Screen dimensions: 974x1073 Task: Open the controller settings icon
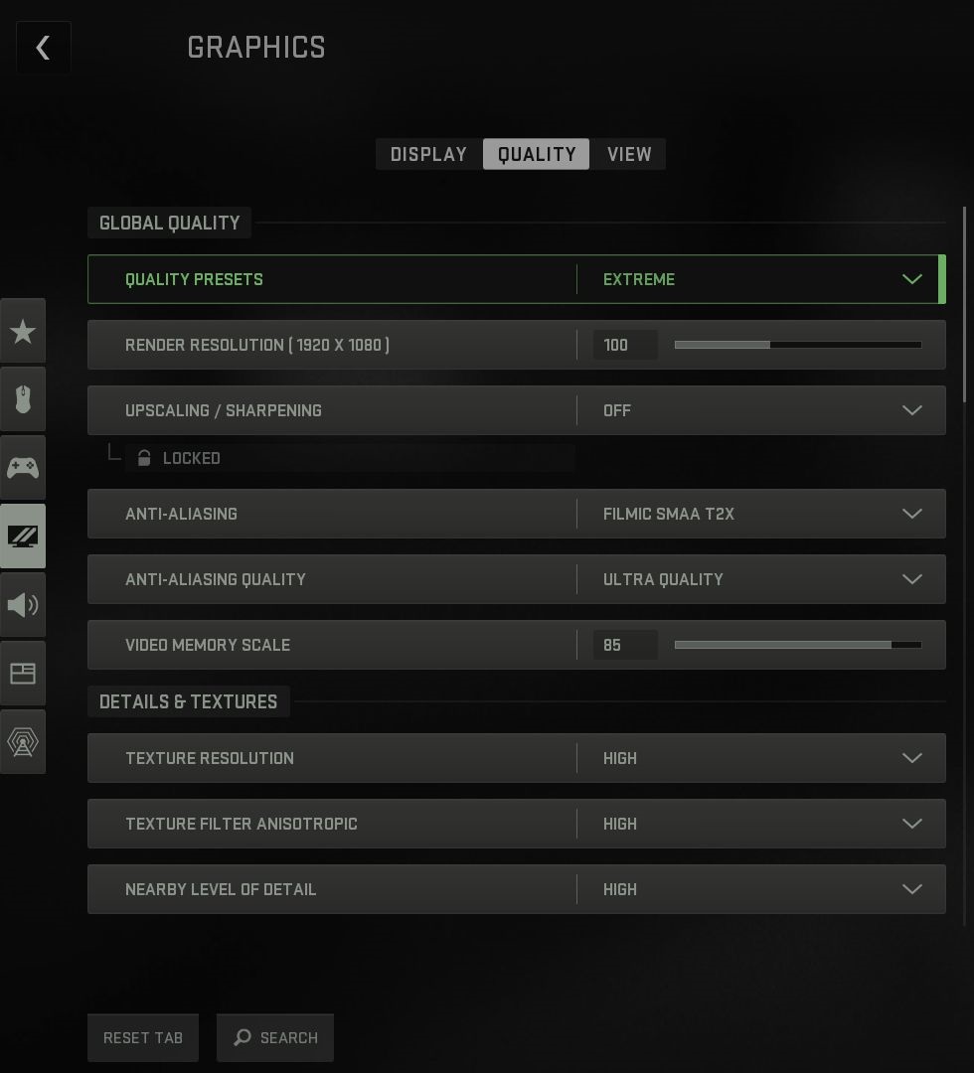[x=23, y=468]
